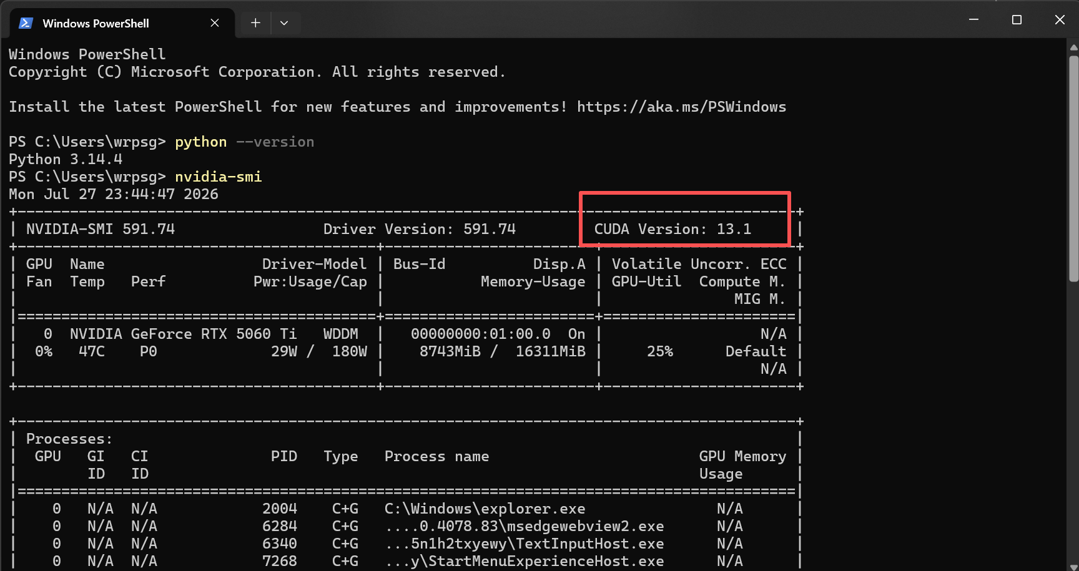Screen dimensions: 1079x571
Task: Click the typed 'python' command word
Action: point(200,142)
